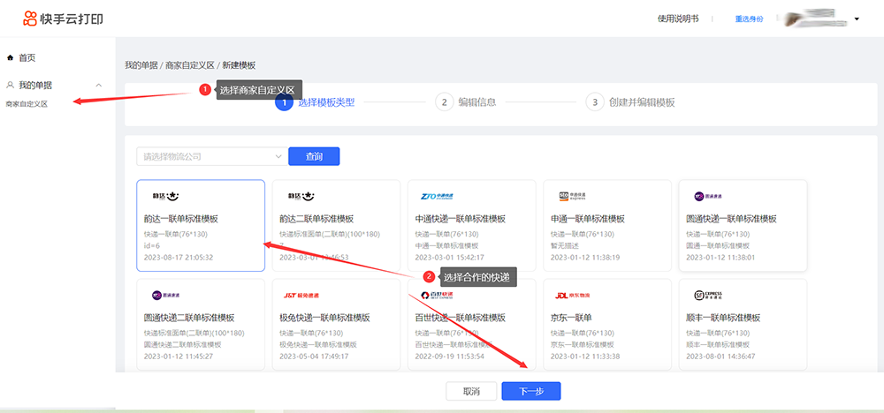The height and width of the screenshot is (413, 884).
Task: Select the 极兔快递一联单标准模版 card
Action: pyautogui.click(x=336, y=325)
